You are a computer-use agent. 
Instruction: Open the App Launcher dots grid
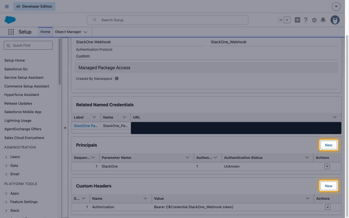pyautogui.click(x=11, y=32)
